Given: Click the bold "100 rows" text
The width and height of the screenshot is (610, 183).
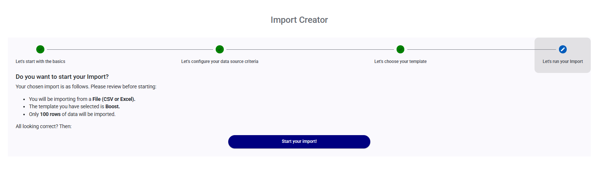Looking at the screenshot, I should pos(50,114).
